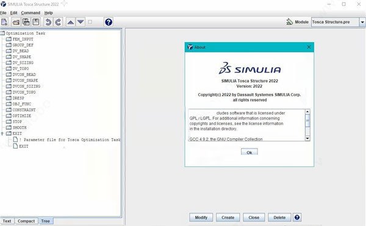Select DVCON_BEAD folder in tree

[x=24, y=74]
